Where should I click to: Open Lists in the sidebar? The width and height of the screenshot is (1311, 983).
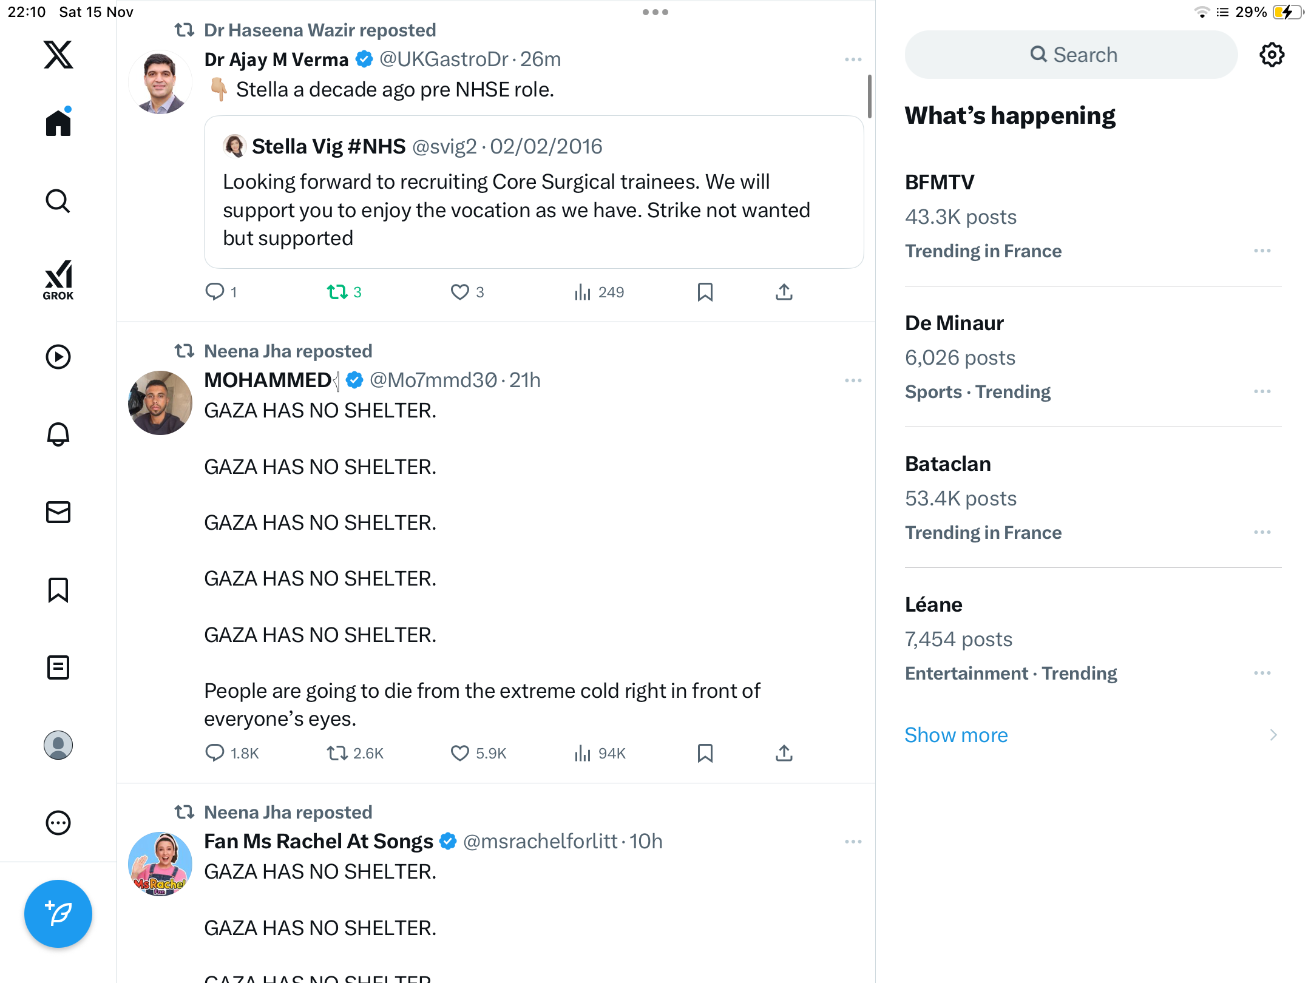58,667
